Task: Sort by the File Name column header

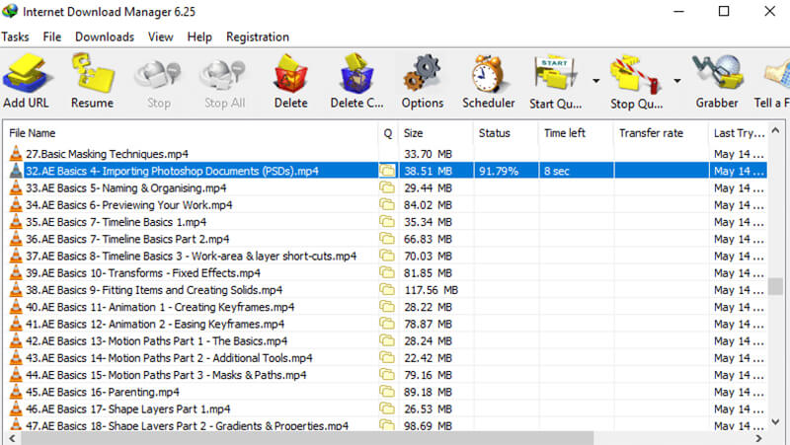Action: coord(192,133)
